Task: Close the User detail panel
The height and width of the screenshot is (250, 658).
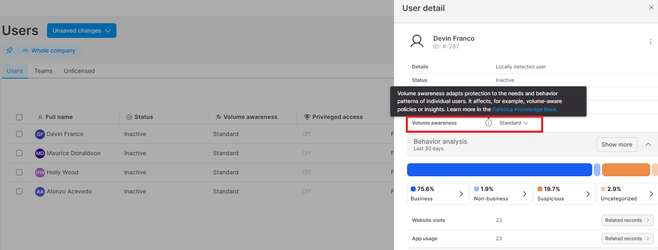Action: [651, 7]
